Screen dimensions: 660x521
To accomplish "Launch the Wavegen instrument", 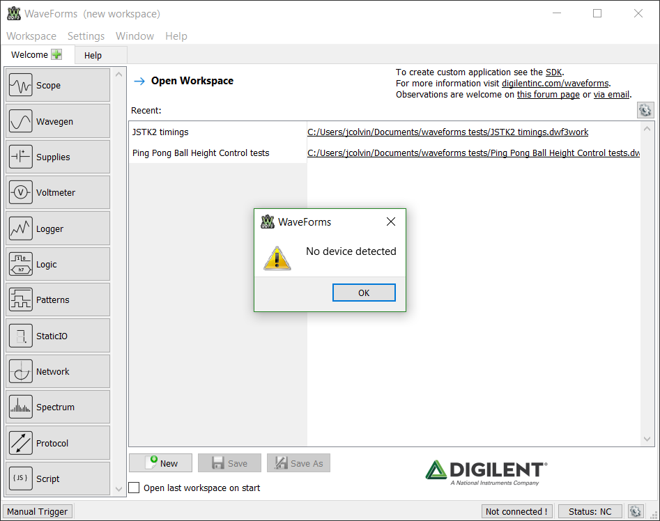I will click(58, 121).
